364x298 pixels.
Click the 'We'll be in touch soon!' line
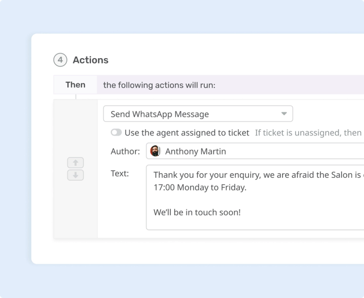coord(197,213)
